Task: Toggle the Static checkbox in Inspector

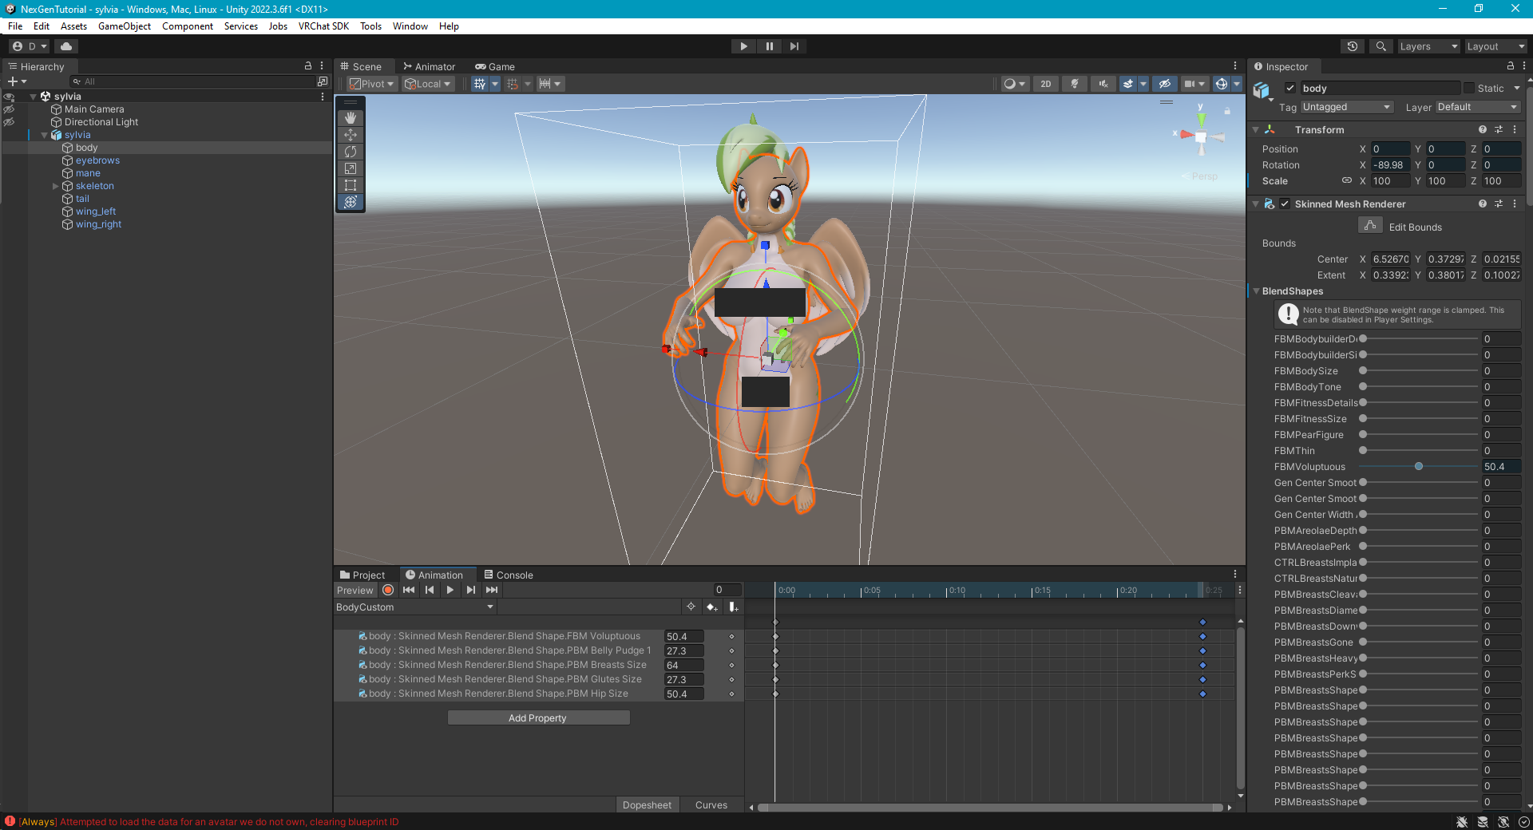Action: tap(1468, 88)
